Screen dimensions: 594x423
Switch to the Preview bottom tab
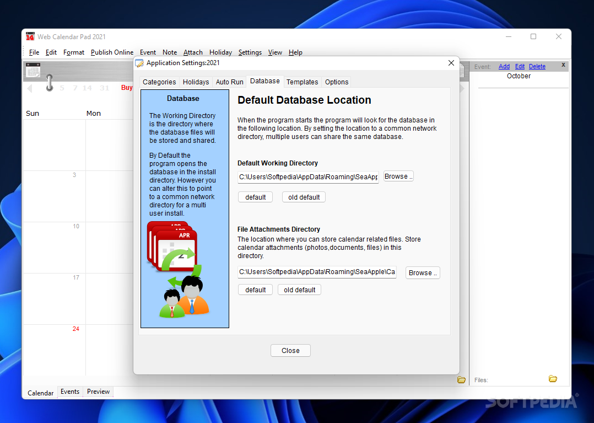(98, 392)
